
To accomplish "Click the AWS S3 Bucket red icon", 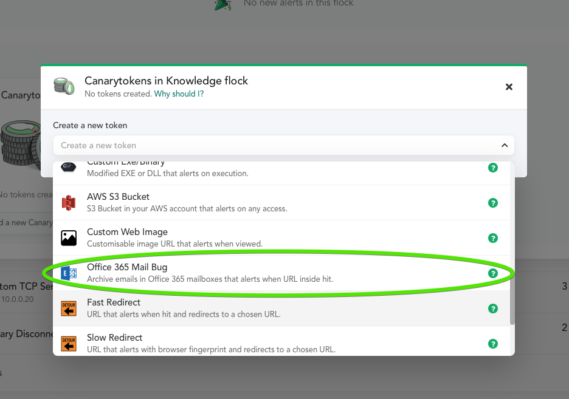I will coord(69,203).
